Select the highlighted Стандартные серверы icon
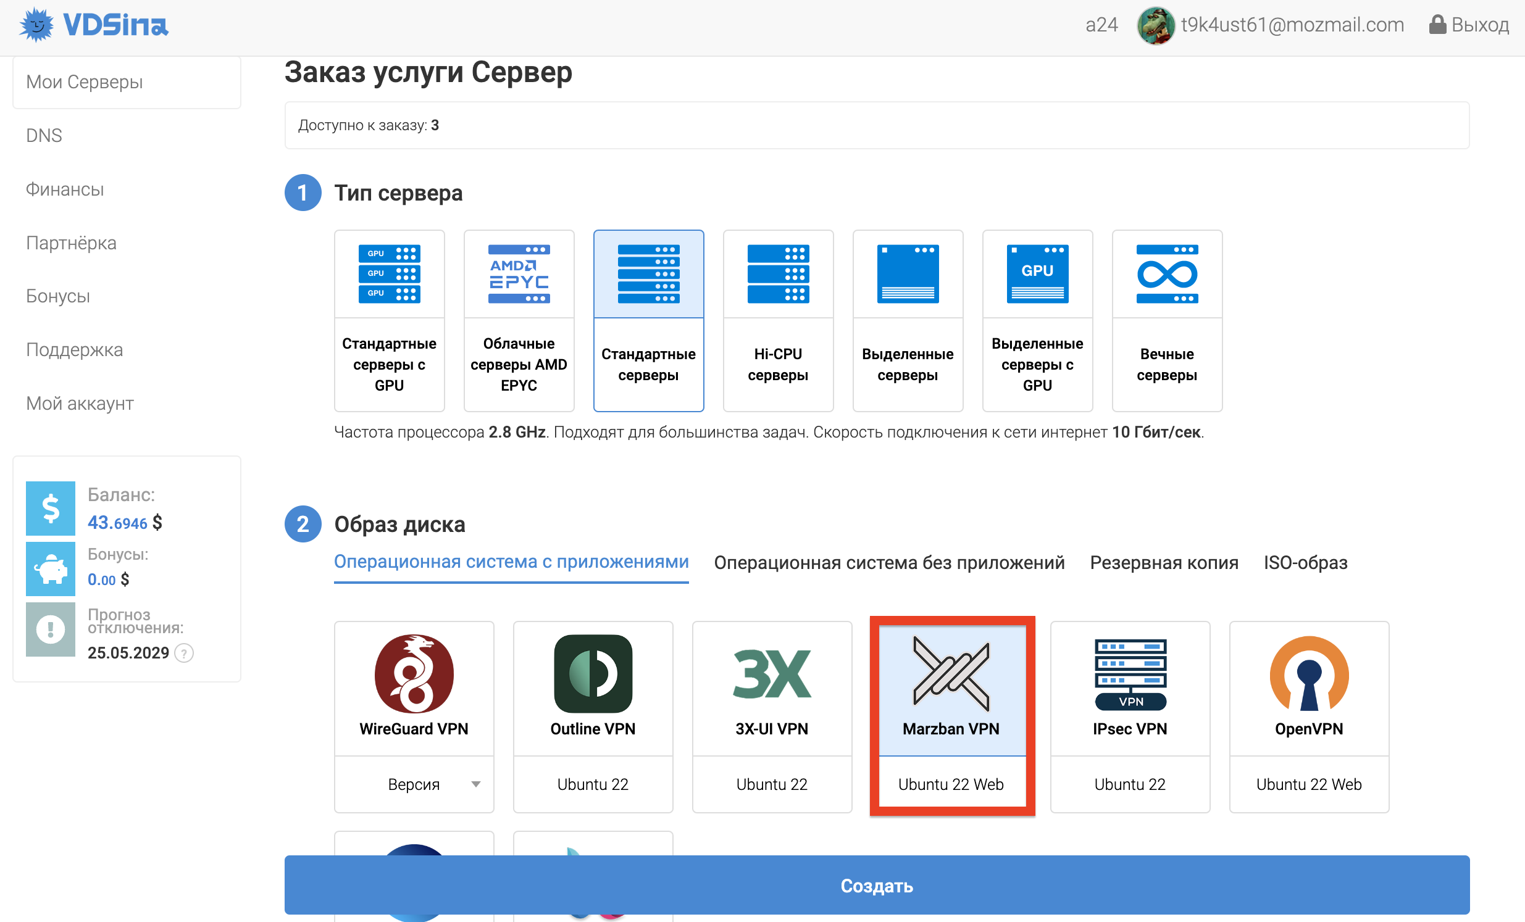This screenshot has width=1525, height=922. tap(649, 274)
